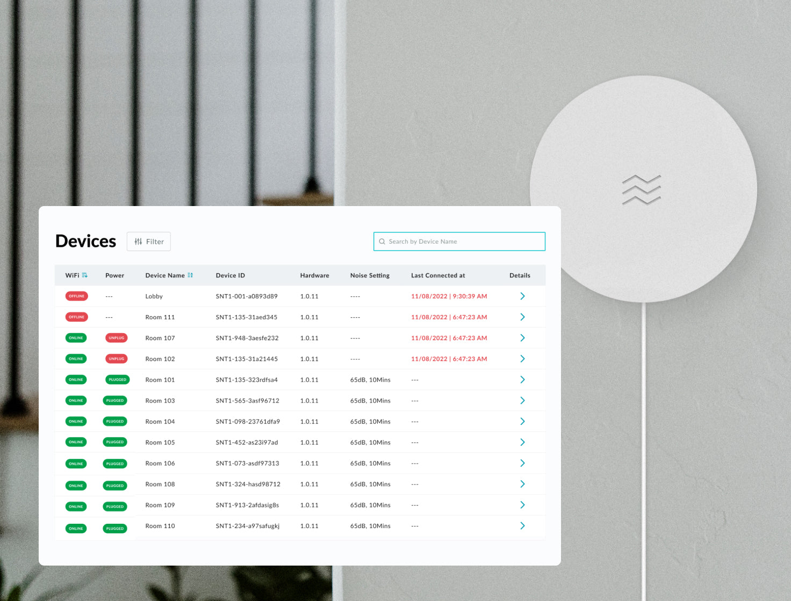The height and width of the screenshot is (601, 791).
Task: Open the Filter button
Action: click(x=149, y=241)
